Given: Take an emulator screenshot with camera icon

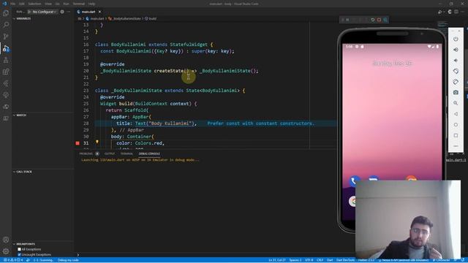Looking at the screenshot, I should tap(456, 93).
